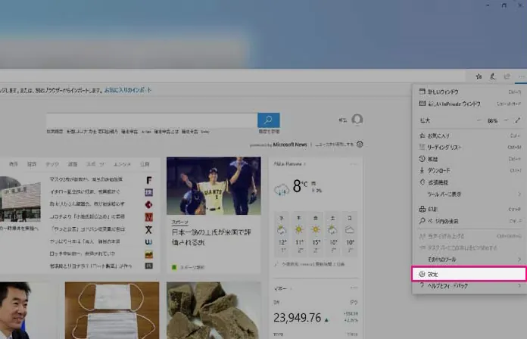Click the news headline with blue W logo
Screen dimensions: 527x339
click(x=85, y=241)
